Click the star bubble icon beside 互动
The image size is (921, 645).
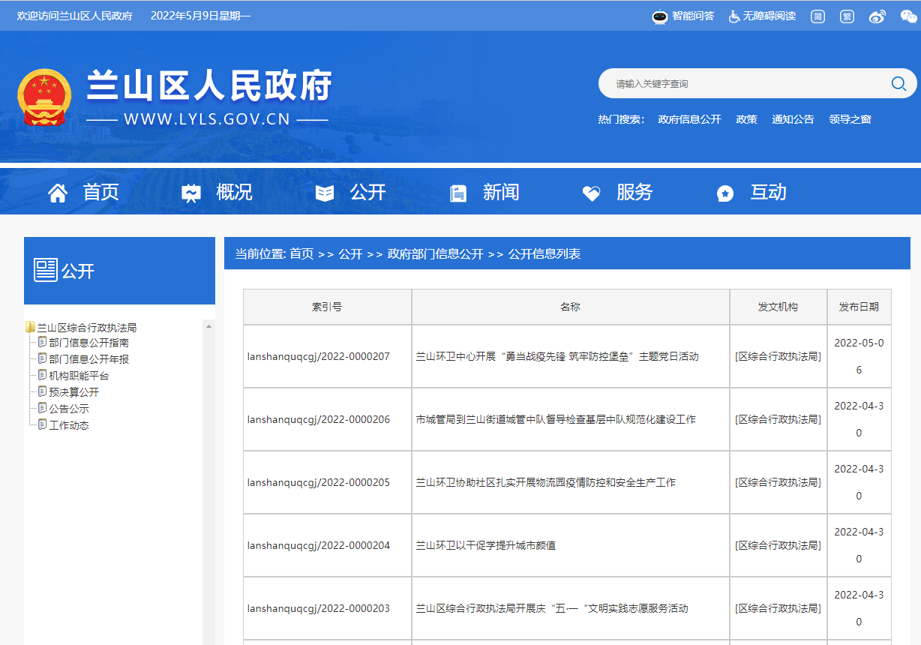pos(725,193)
